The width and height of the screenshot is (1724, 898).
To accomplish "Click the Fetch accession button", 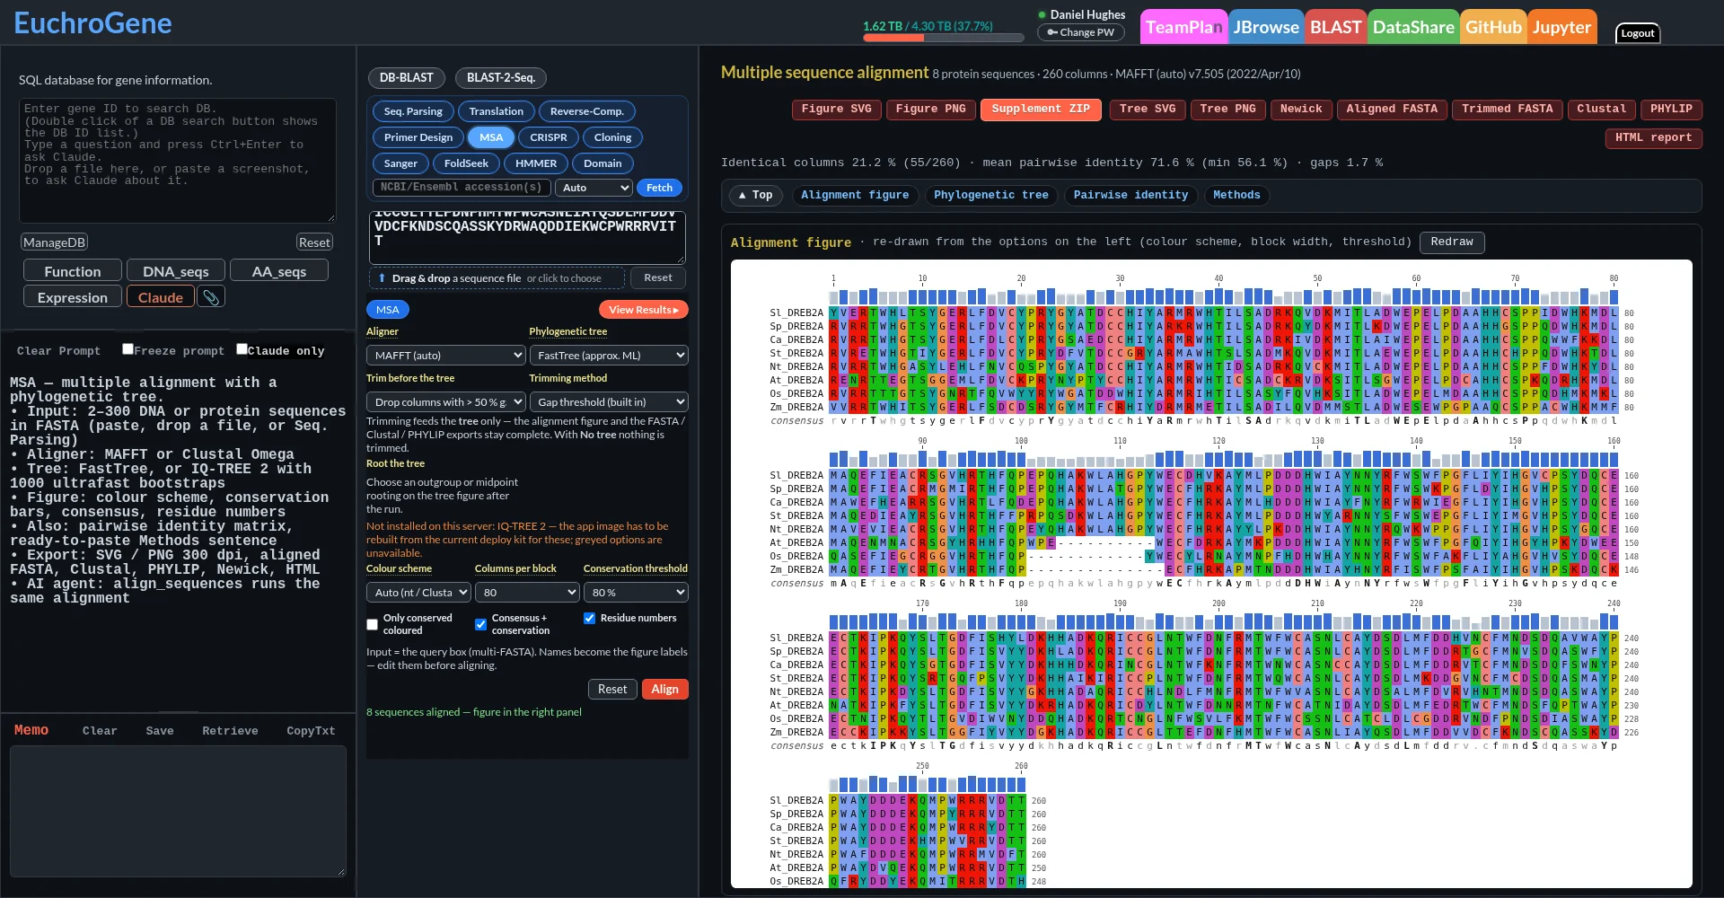I will [659, 188].
